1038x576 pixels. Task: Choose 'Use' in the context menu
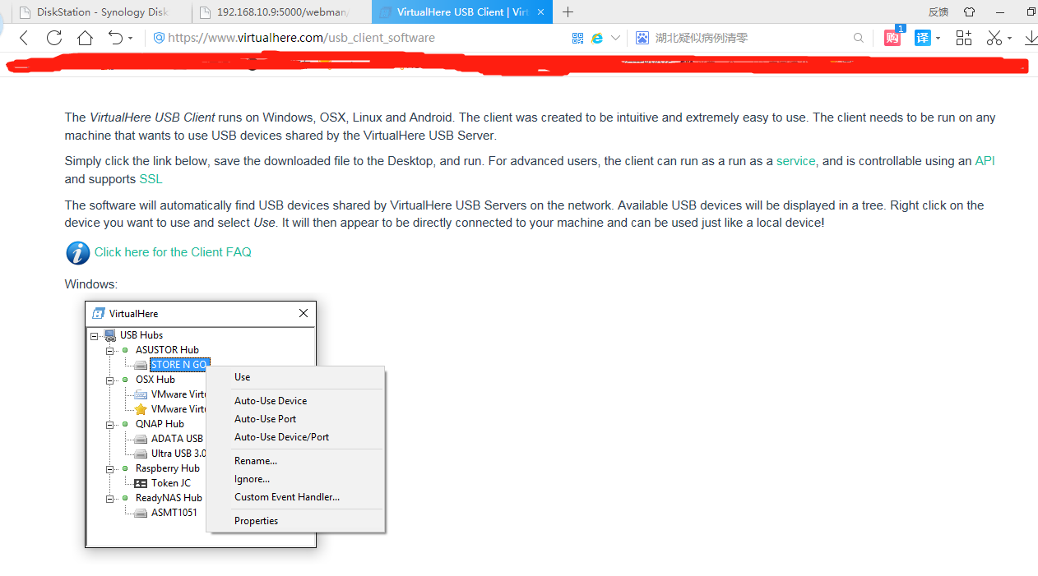(296, 377)
